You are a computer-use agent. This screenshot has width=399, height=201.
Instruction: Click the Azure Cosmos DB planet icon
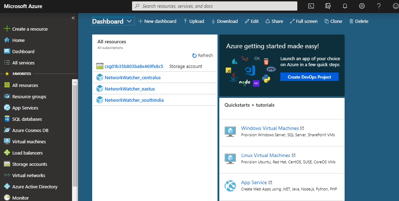click(7, 130)
